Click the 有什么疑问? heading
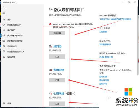 click(105, 28)
